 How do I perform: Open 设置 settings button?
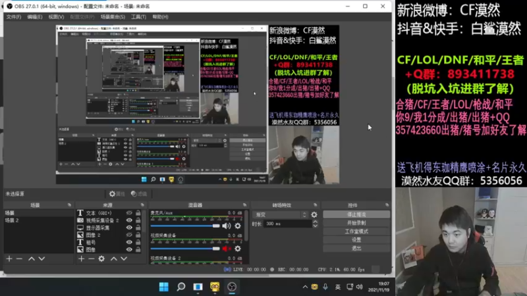tap(356, 239)
